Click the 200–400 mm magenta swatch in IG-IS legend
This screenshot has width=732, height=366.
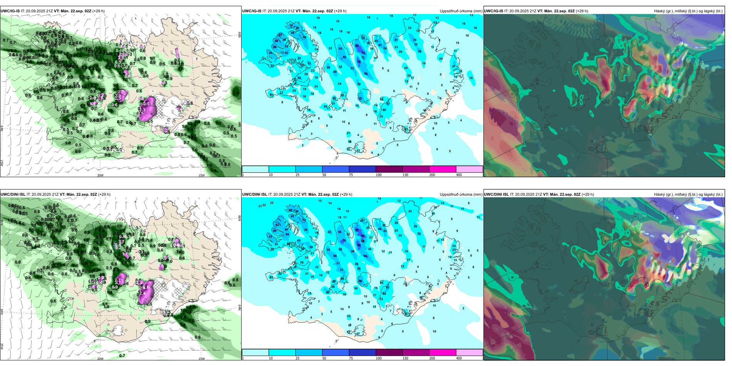[x=443, y=169]
